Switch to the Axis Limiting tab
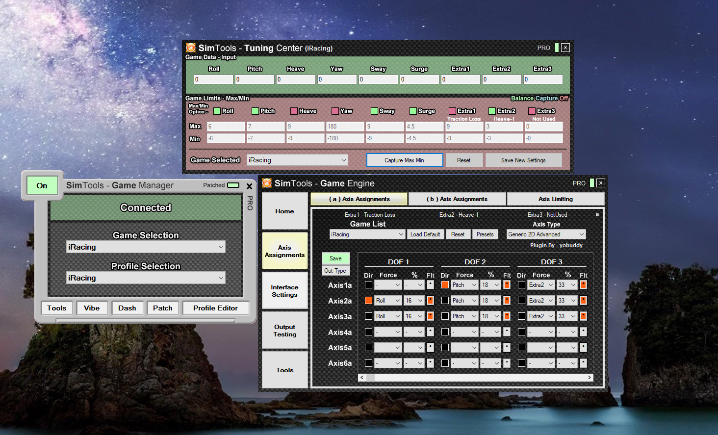This screenshot has width=718, height=435. click(556, 199)
